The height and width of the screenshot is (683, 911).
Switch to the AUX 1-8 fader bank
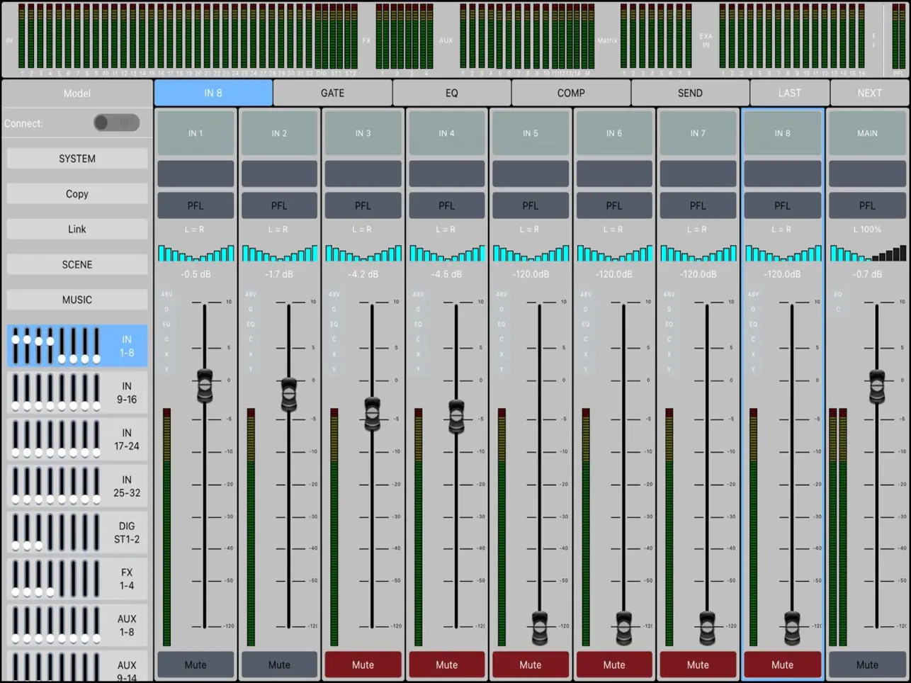point(77,626)
